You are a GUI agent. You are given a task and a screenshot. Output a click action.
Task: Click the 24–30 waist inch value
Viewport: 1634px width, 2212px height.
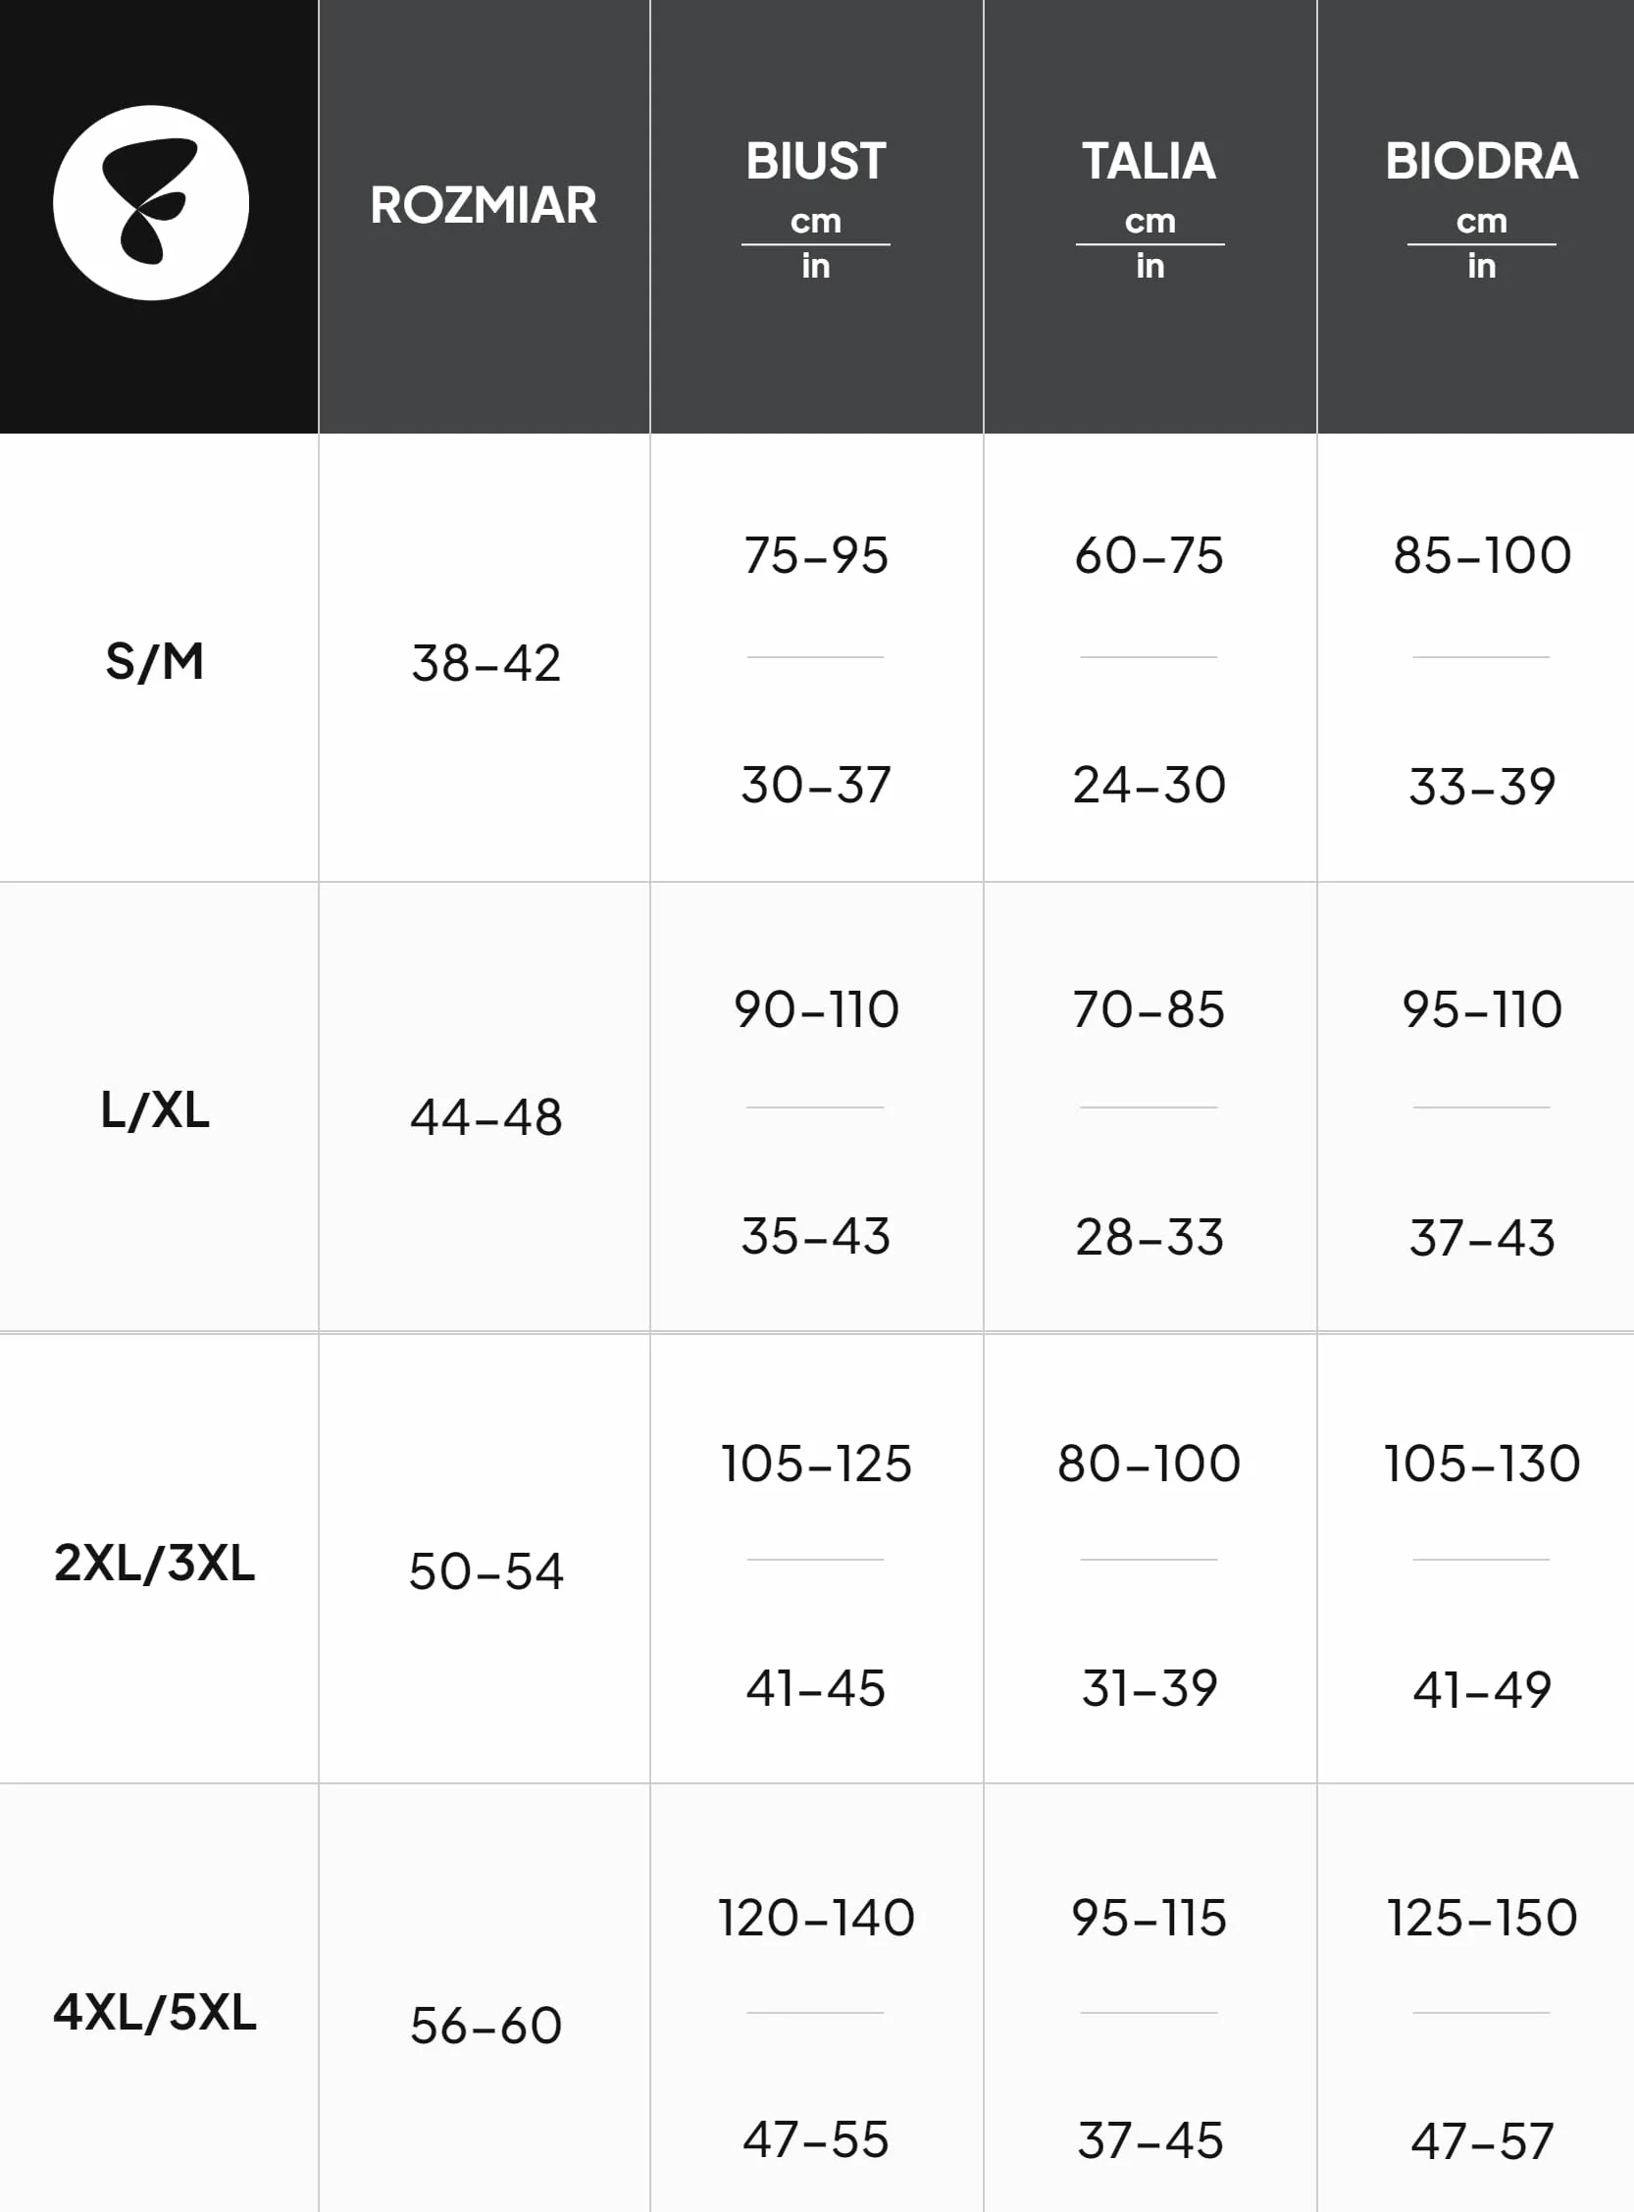tap(1149, 786)
